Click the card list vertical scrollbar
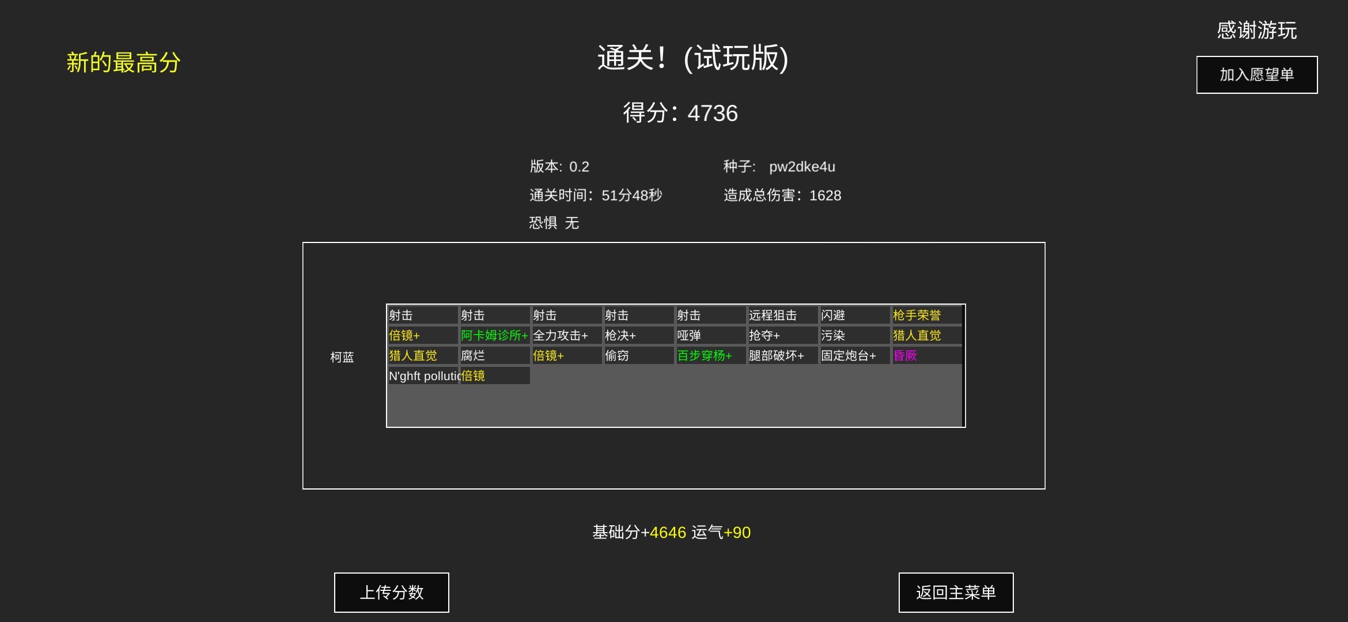Viewport: 1348px width, 622px height. 963,366
